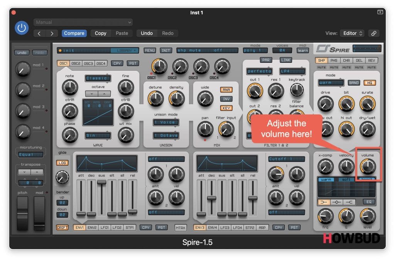The width and height of the screenshot is (395, 260).
Task: Open the Manual preset dropdown
Action: 83,22
